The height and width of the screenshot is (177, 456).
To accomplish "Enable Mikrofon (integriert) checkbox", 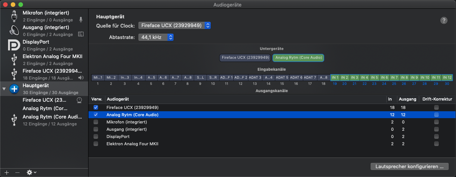I will point(96,122).
